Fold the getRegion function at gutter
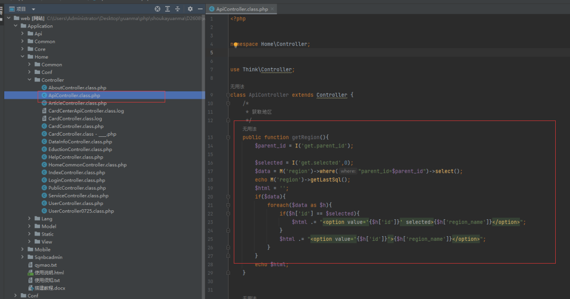The width and height of the screenshot is (570, 299). (227, 137)
